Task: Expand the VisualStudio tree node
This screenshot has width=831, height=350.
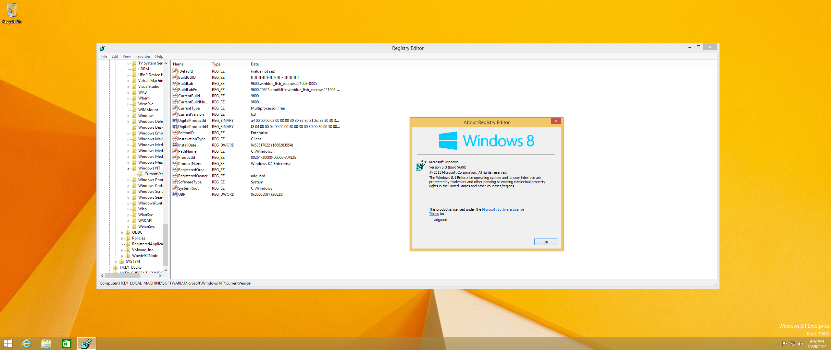Action: [128, 87]
